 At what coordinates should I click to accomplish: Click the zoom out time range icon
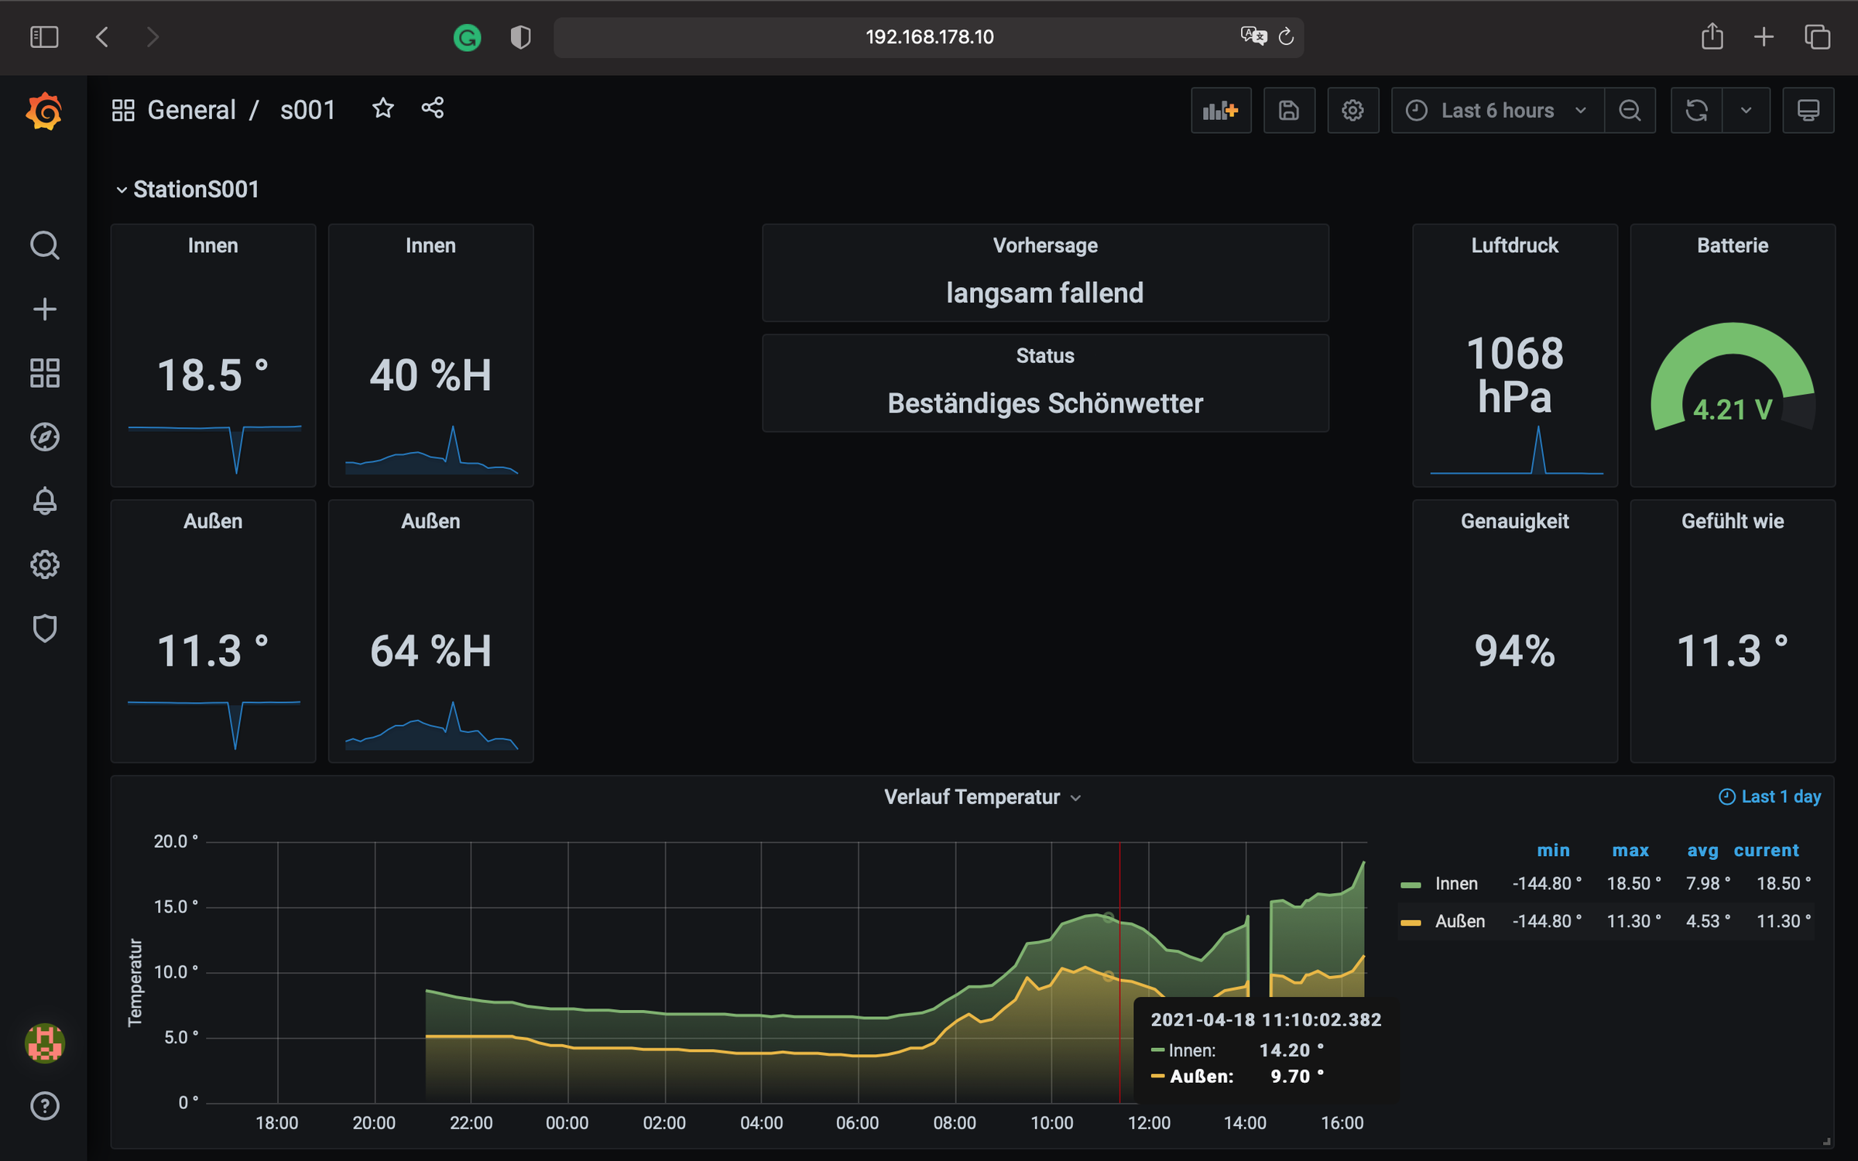(1630, 111)
